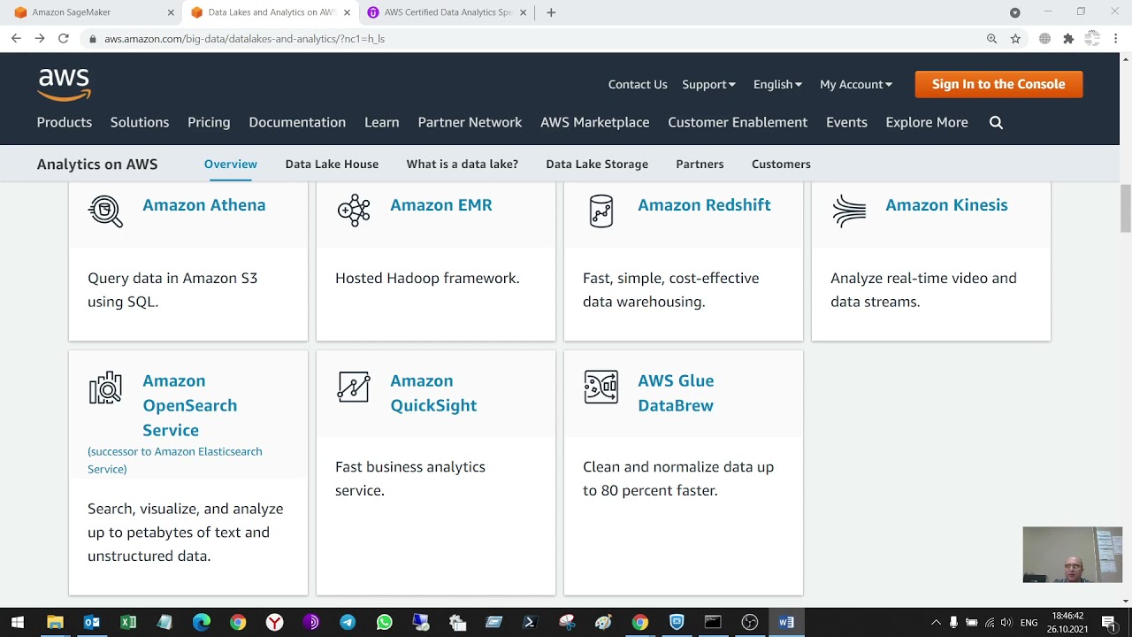Click the Amazon OpenSearch Service icon
Screen dimensions: 1132x637
point(105,388)
